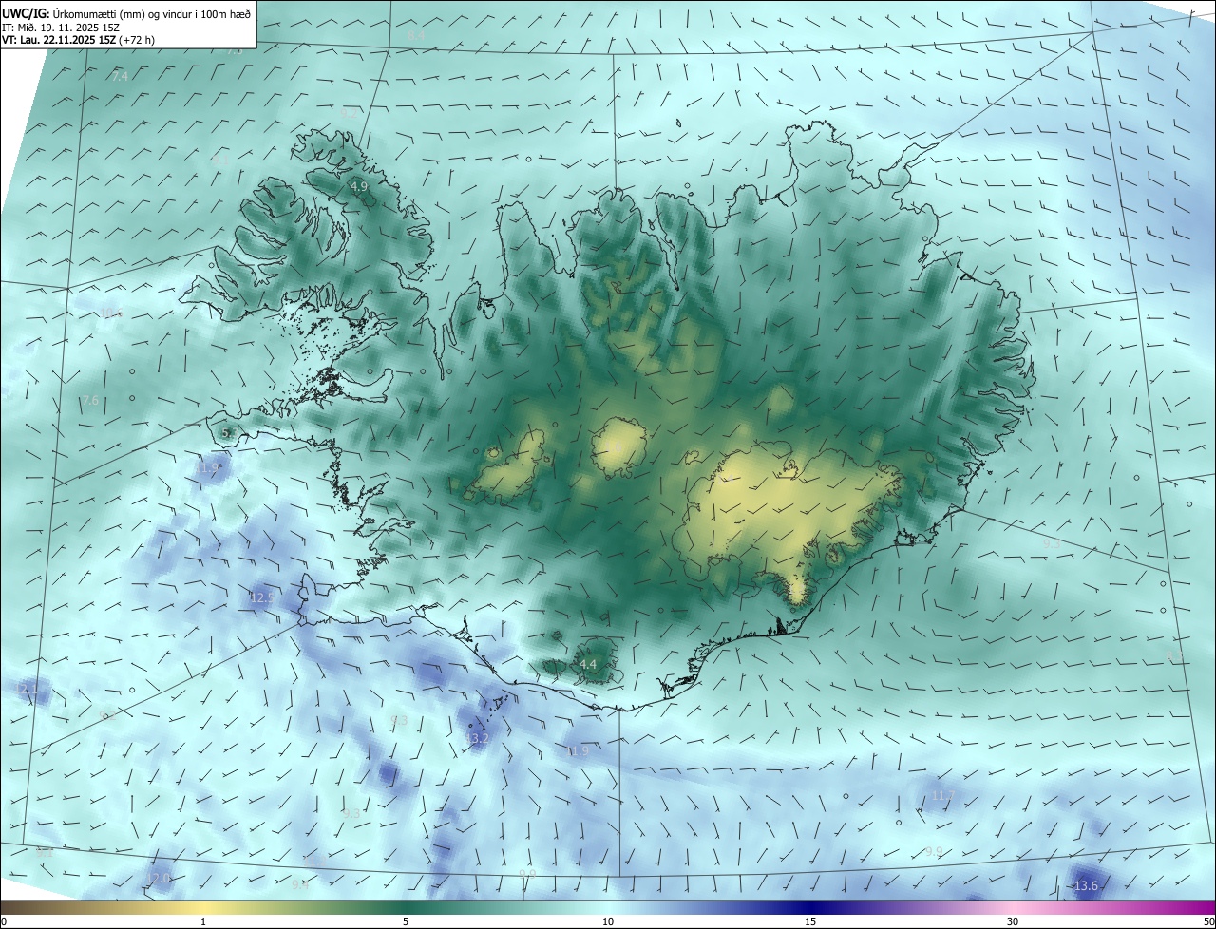Click the 4.9 value over the Westfjords
Viewport: 1216px width, 929px height.
[x=359, y=187]
